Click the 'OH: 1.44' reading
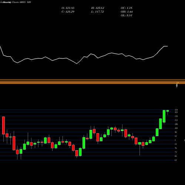 127,12
